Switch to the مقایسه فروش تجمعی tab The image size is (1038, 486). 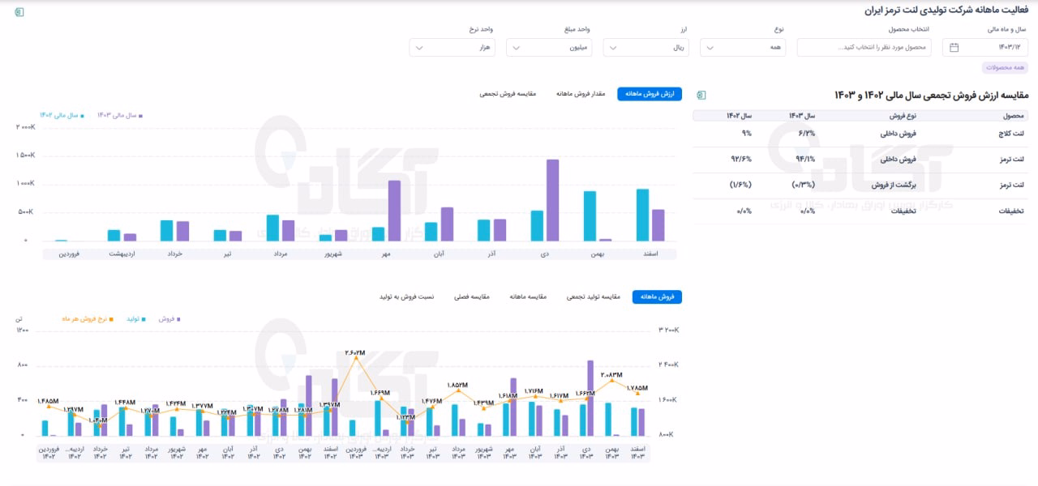(508, 94)
